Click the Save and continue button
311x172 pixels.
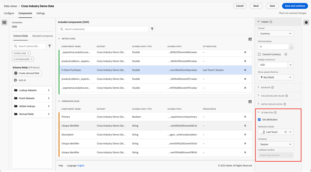tap(295, 6)
